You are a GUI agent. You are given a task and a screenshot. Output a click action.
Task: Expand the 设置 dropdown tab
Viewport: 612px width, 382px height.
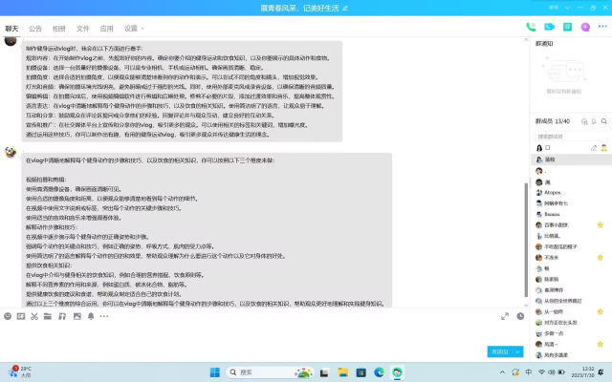point(132,29)
